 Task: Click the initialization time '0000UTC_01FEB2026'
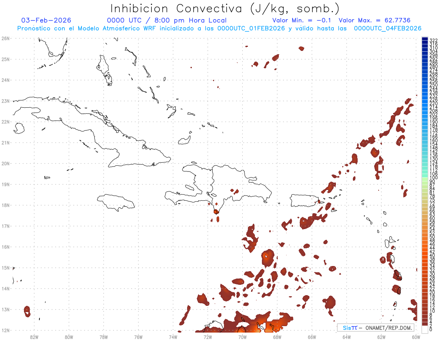(251, 28)
